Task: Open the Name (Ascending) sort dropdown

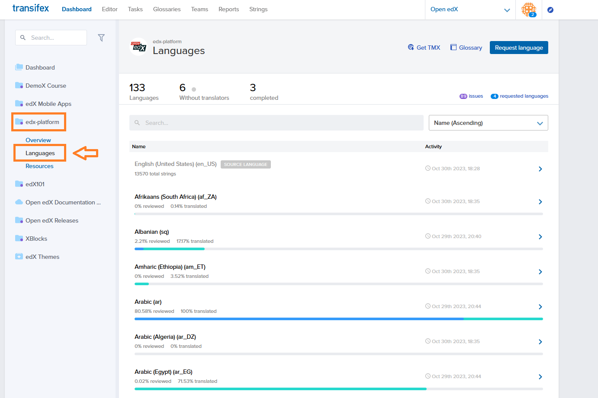Action: [x=488, y=123]
